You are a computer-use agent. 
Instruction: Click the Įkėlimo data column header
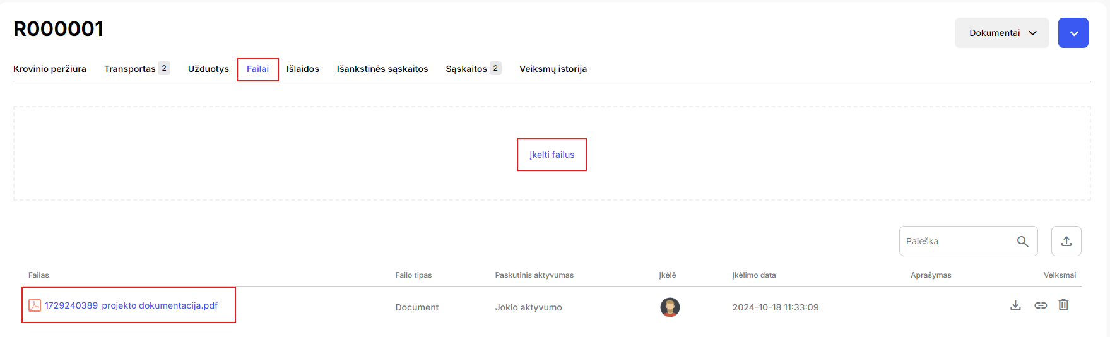(754, 275)
